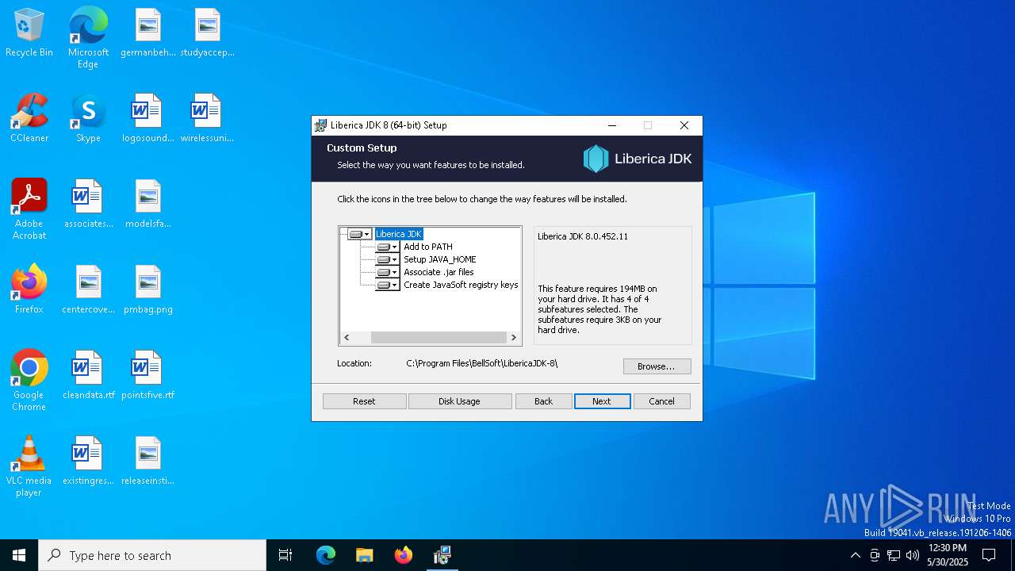The height and width of the screenshot is (571, 1015).
Task: Select the Recycle Bin desktop icon
Action: point(29,33)
